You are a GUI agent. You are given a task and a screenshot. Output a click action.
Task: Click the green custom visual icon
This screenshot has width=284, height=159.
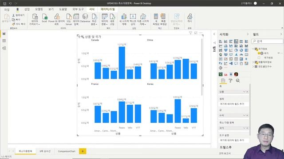click(221, 74)
